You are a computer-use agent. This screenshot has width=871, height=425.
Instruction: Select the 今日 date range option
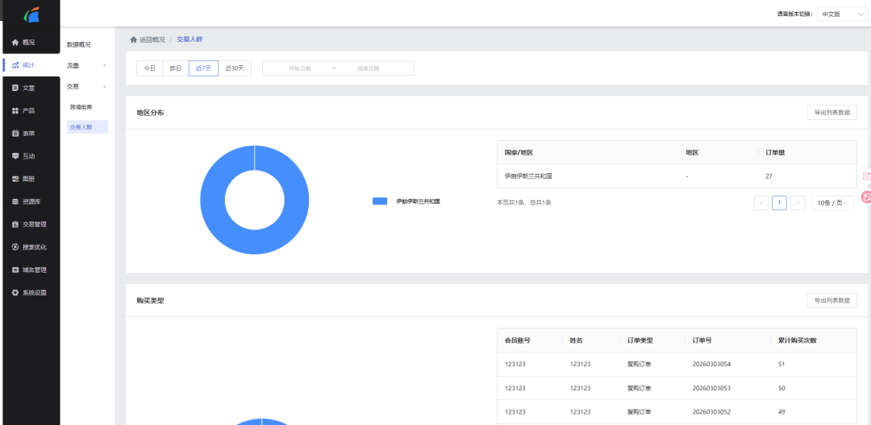(149, 68)
